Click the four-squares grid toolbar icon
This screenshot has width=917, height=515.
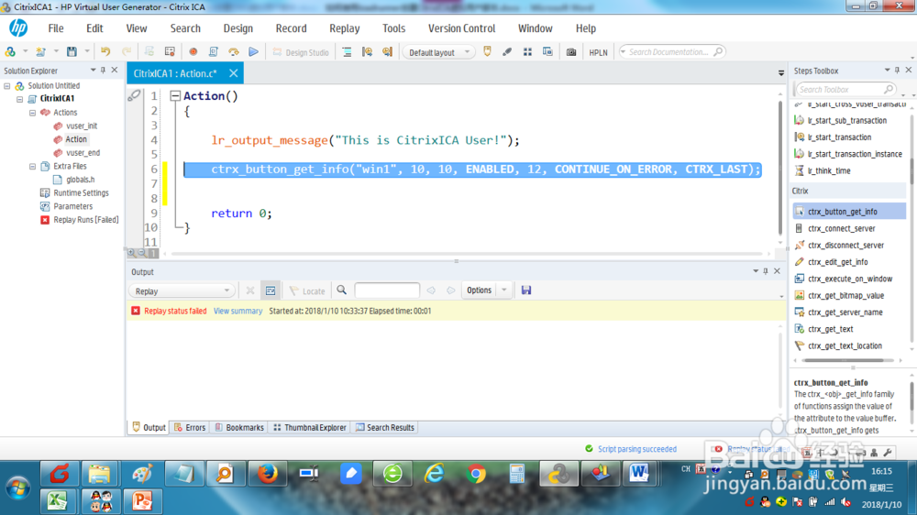pyautogui.click(x=527, y=52)
